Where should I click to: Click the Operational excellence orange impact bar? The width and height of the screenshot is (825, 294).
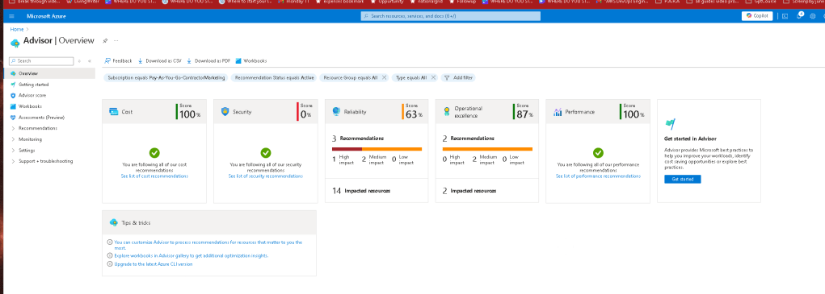pos(487,149)
